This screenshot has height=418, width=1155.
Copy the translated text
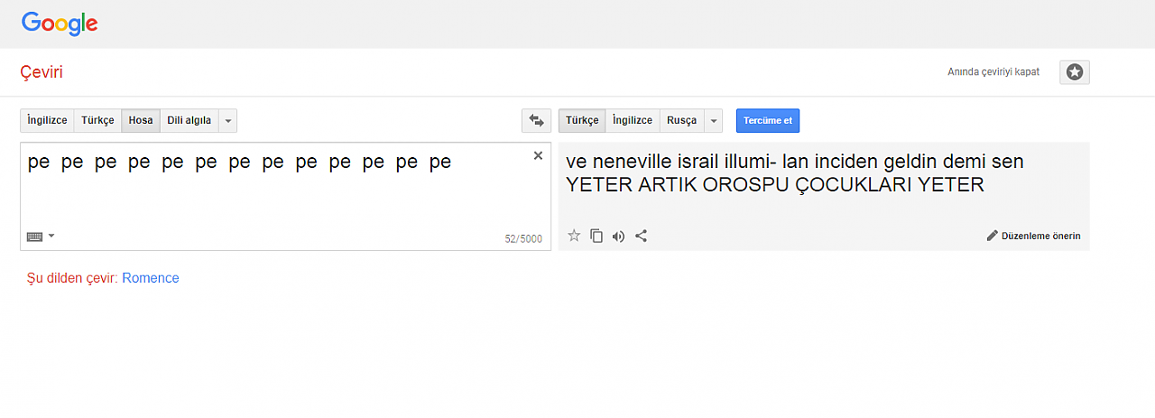(x=596, y=236)
